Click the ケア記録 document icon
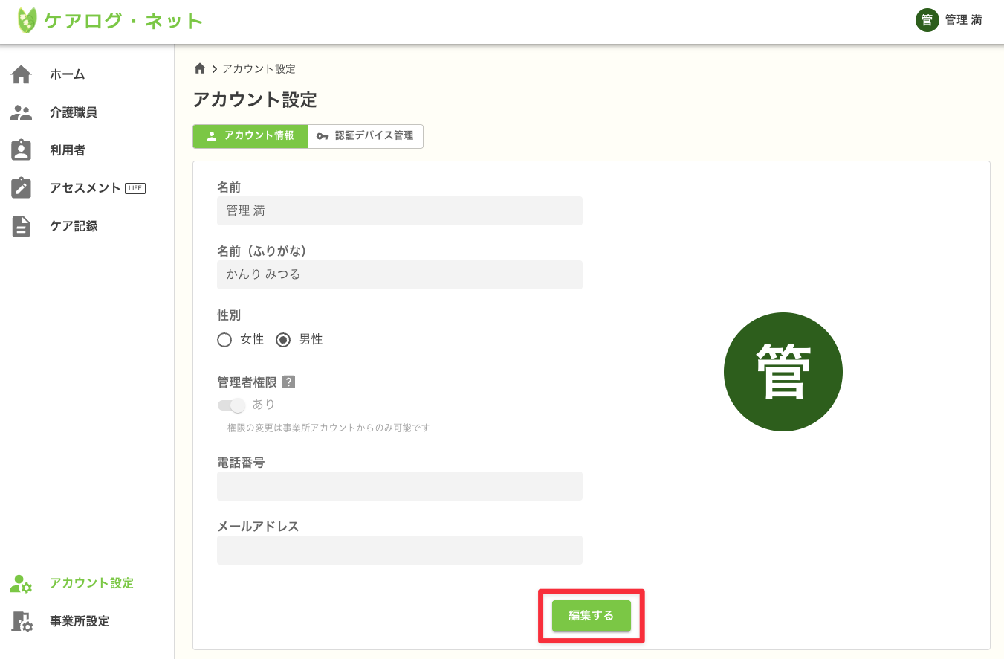This screenshot has width=1004, height=659. pos(22,226)
